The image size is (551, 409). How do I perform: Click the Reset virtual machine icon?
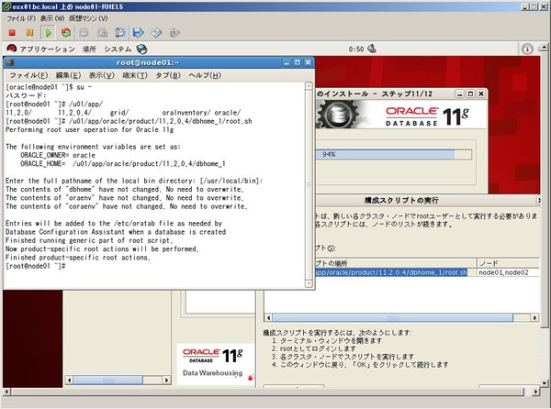tap(66, 33)
